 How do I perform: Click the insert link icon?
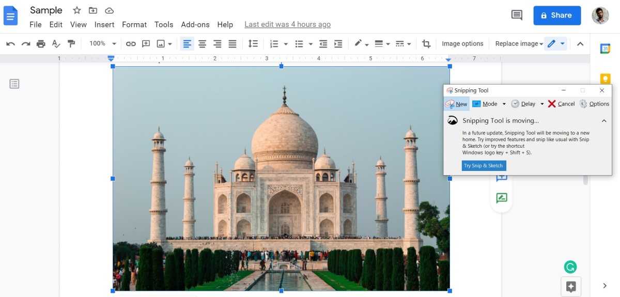(x=131, y=44)
